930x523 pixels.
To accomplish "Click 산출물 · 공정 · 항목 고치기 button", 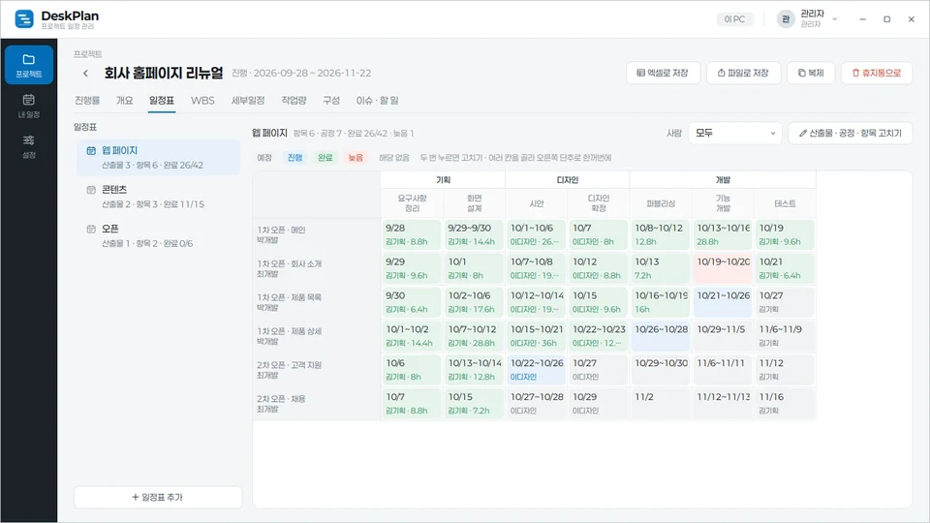I will coord(850,133).
